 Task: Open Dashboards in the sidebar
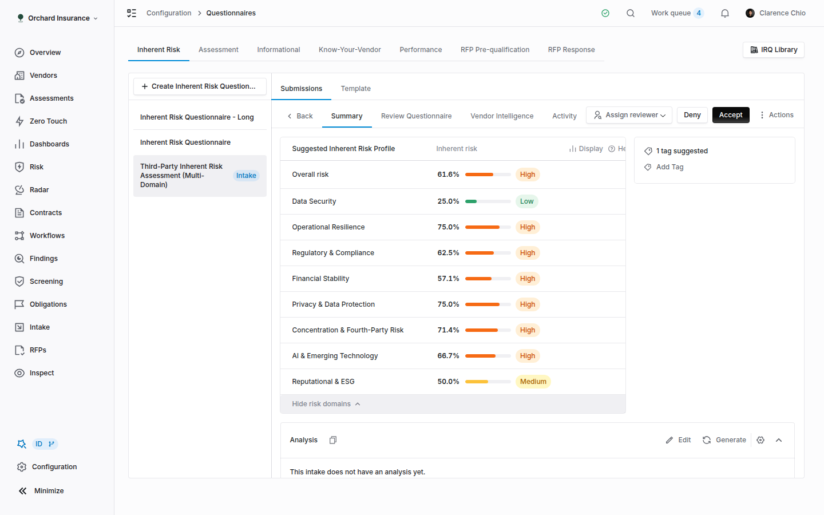coord(49,144)
